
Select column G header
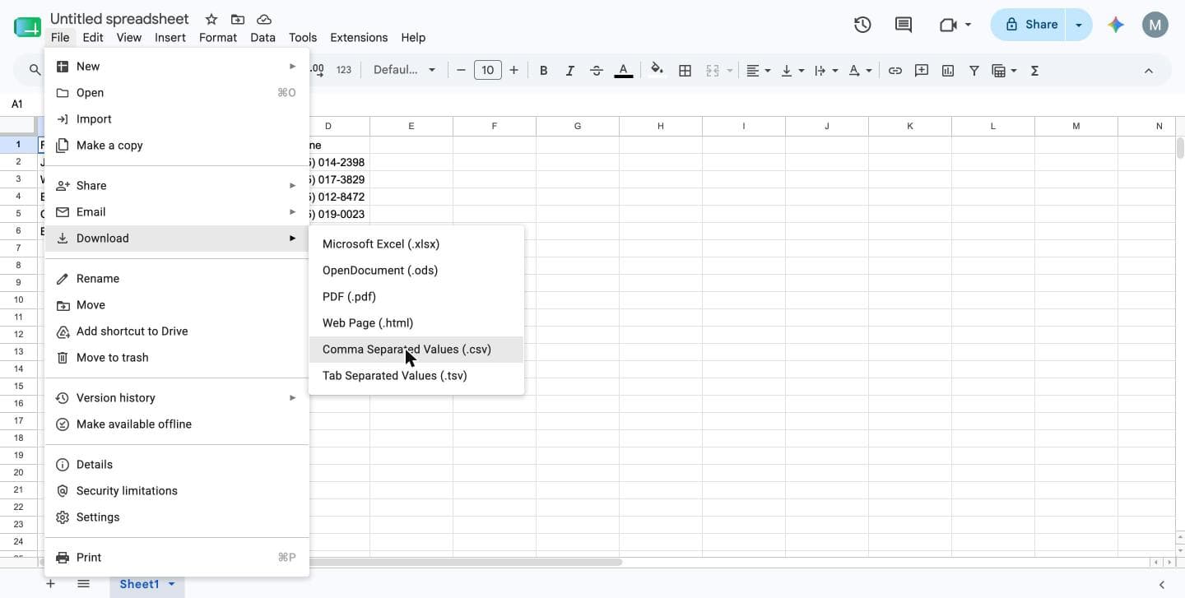(578, 126)
